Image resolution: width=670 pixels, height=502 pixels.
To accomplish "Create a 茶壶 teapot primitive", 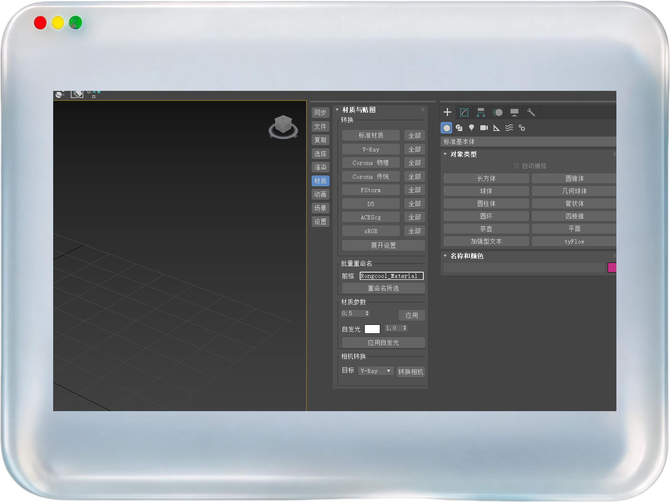I will 486,229.
